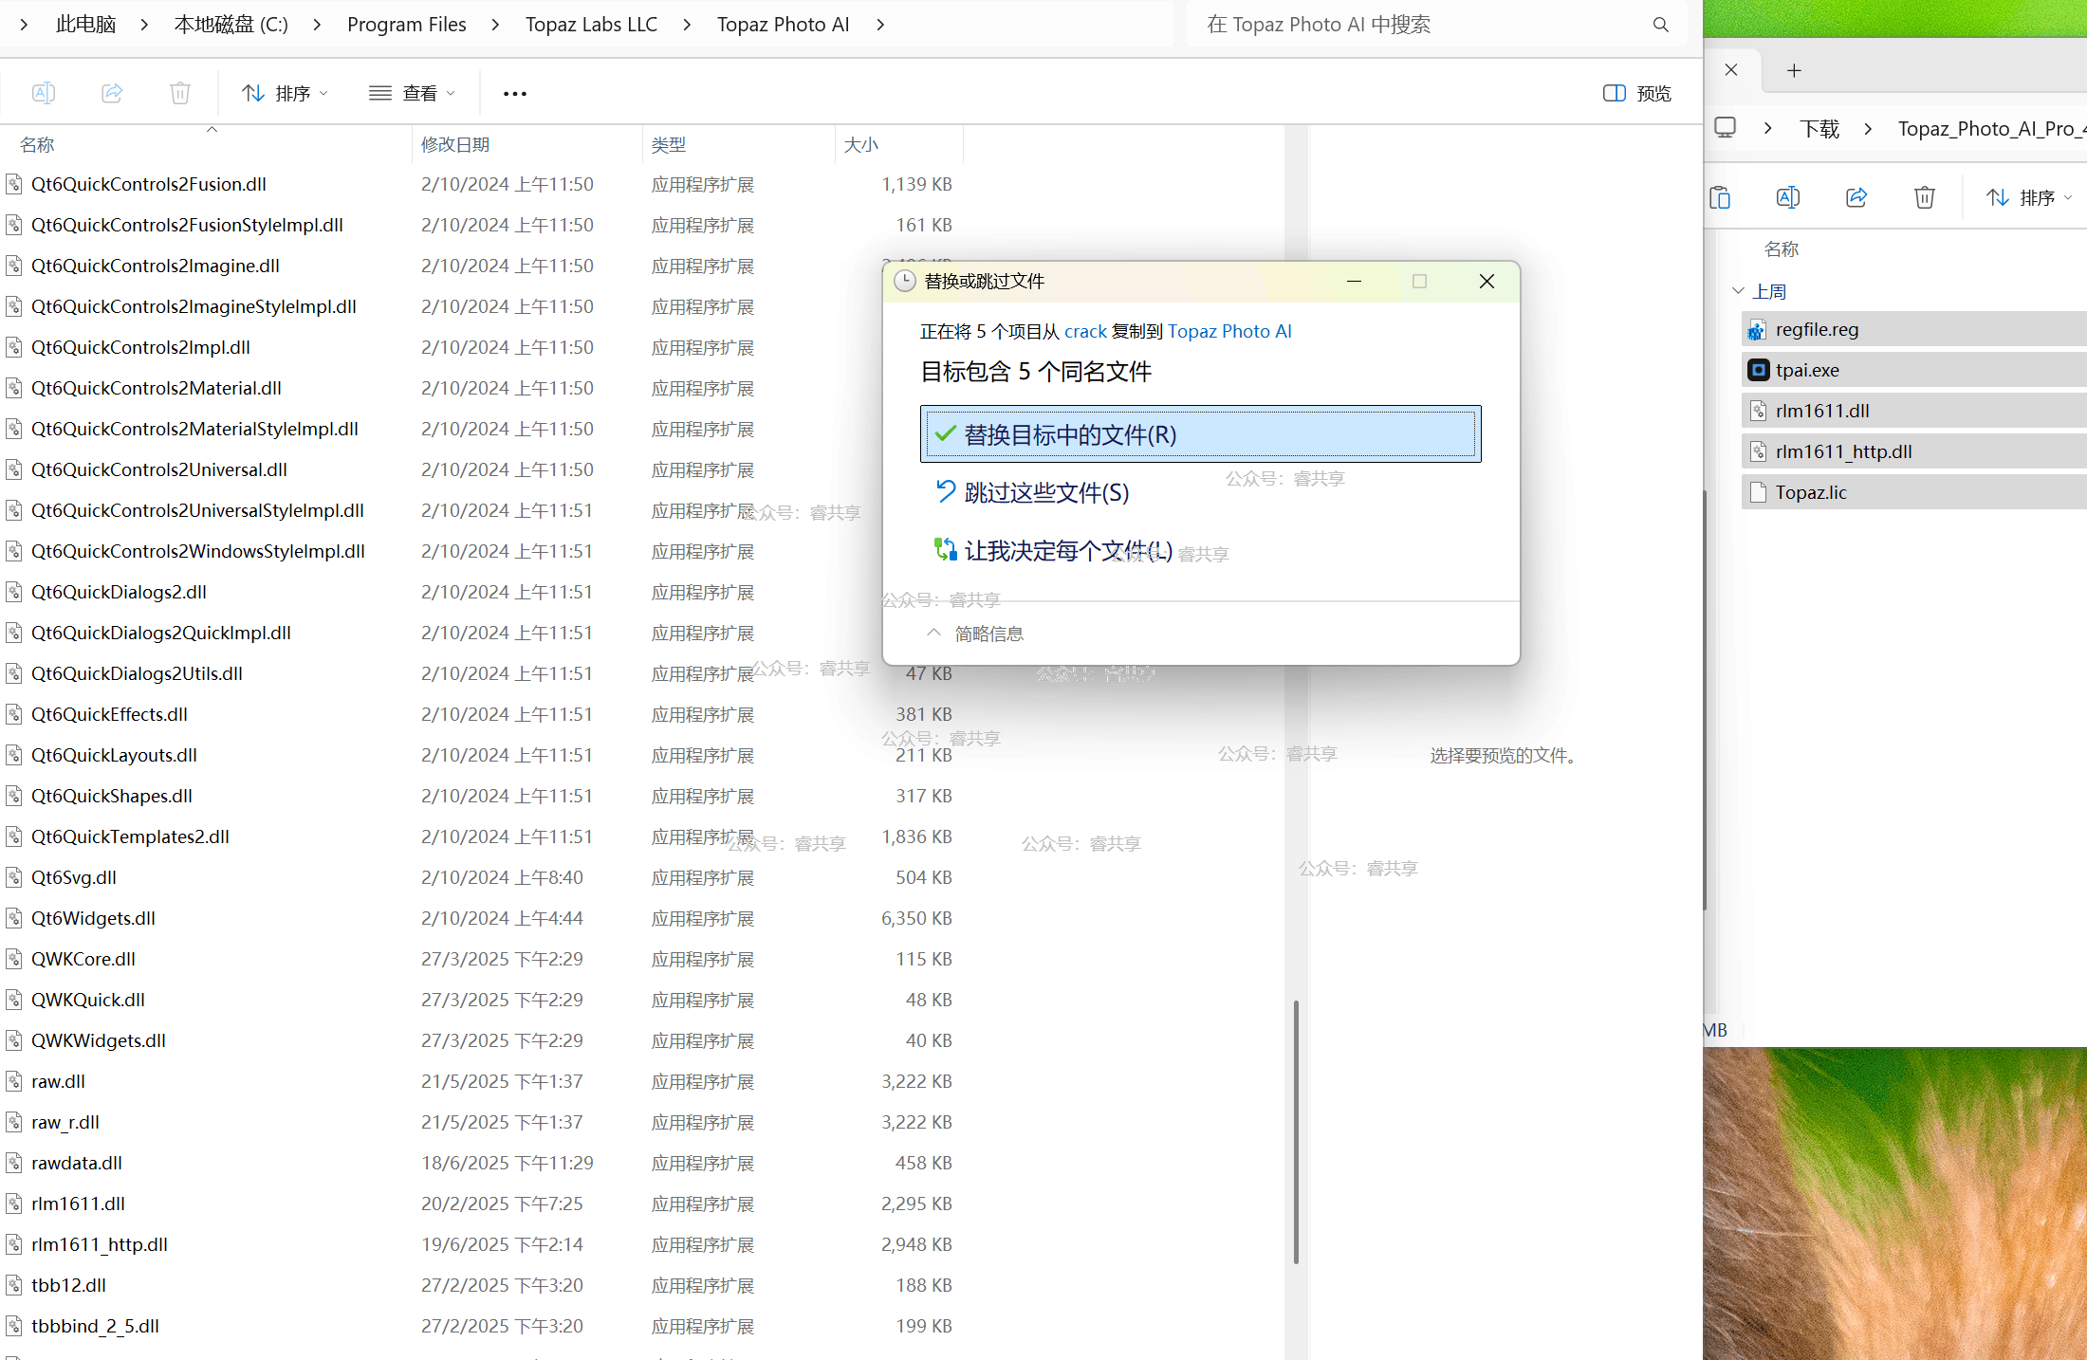Select Qt6Widgets.dll file
The height and width of the screenshot is (1360, 2087).
93,918
